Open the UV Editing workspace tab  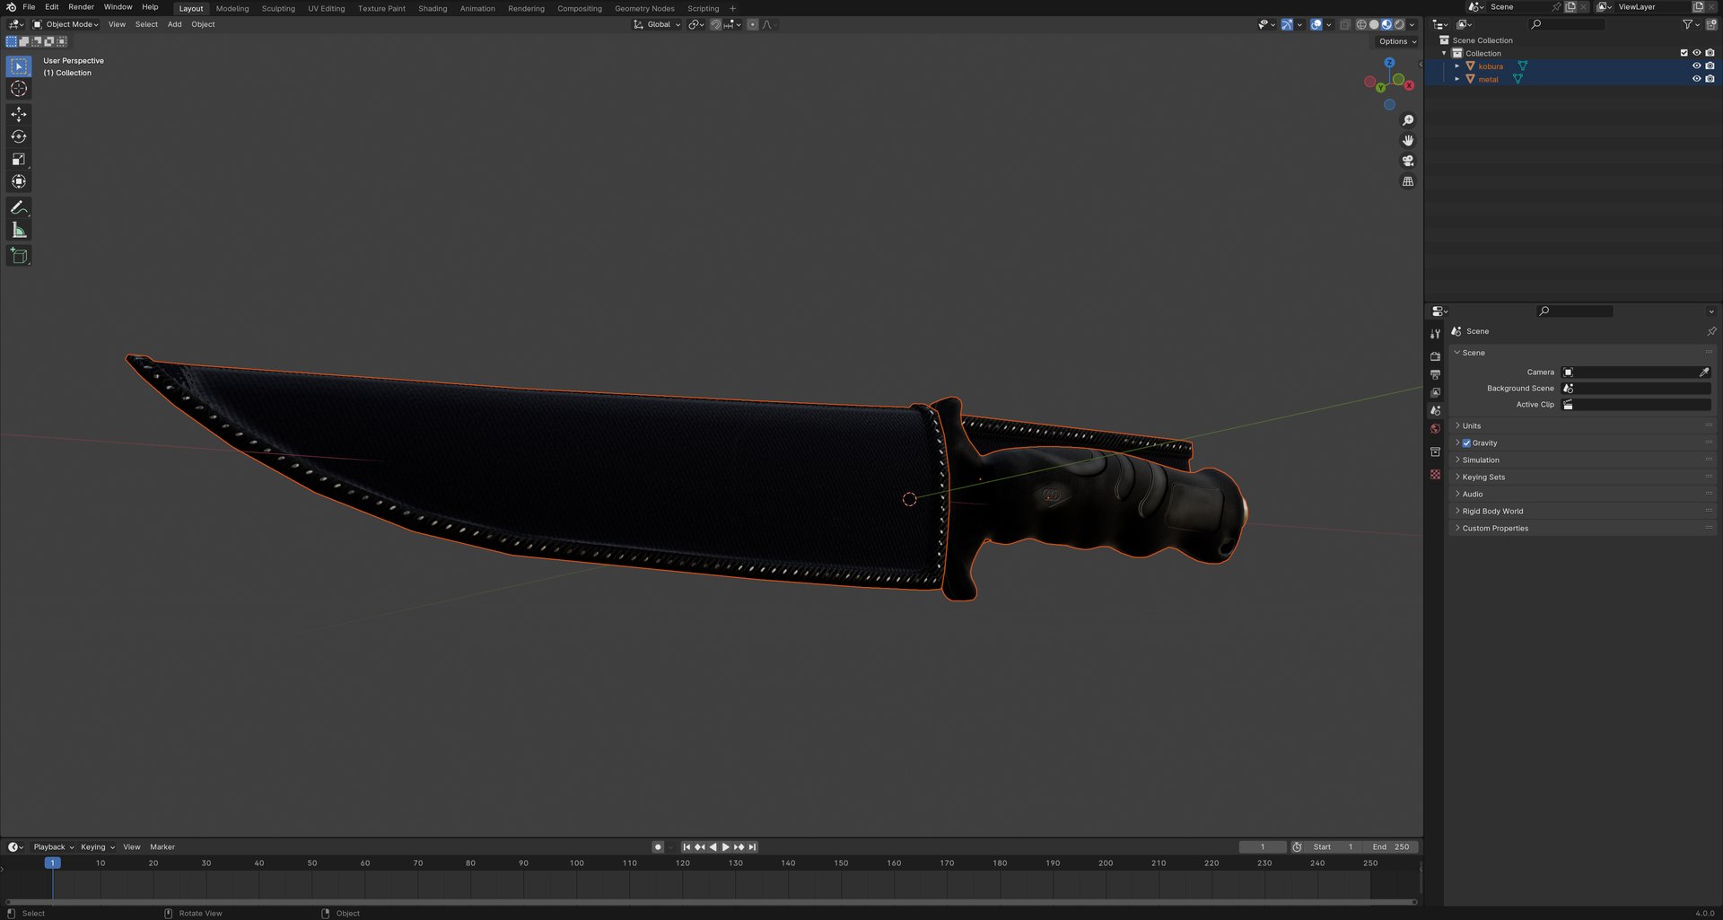pos(327,8)
